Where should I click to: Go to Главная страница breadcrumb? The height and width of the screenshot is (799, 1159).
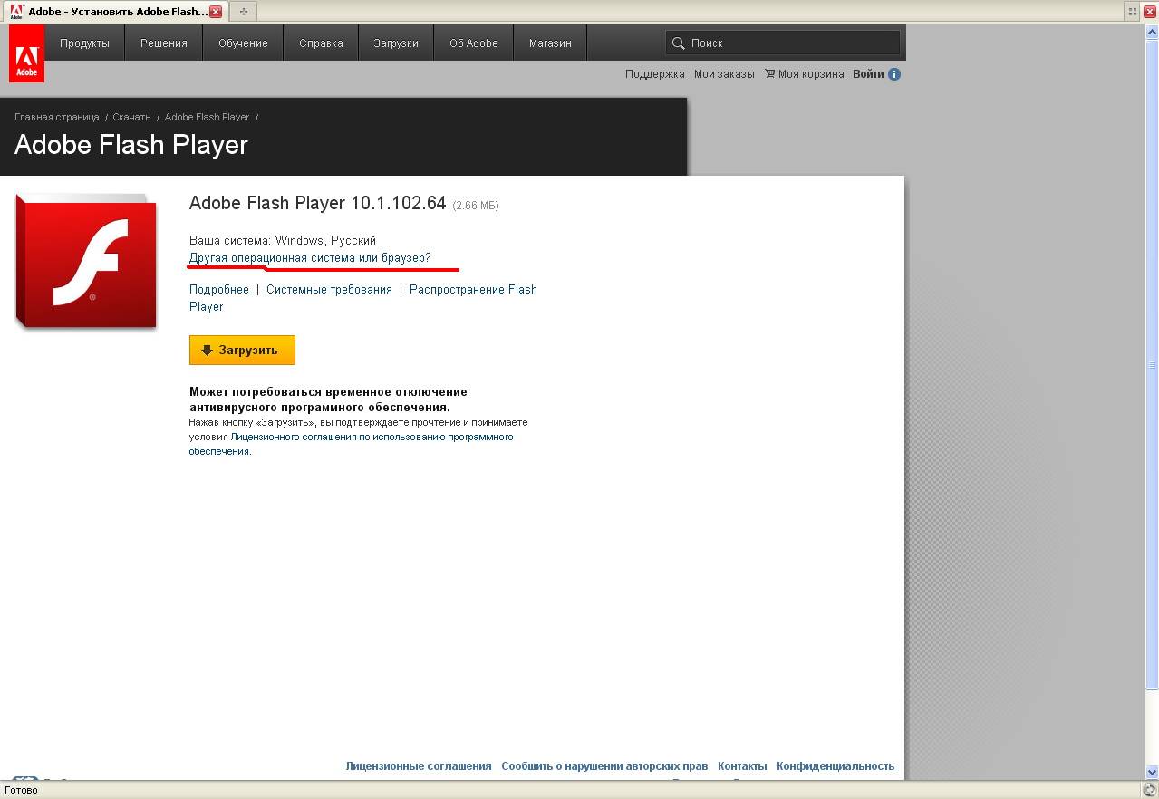(57, 117)
